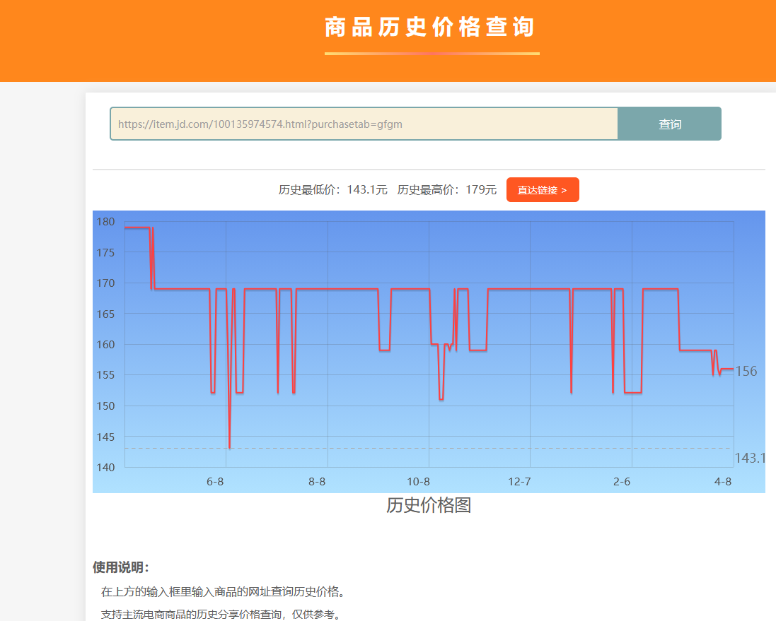The width and height of the screenshot is (776, 621).
Task: Click the 160 y-axis label
Action: (x=105, y=345)
